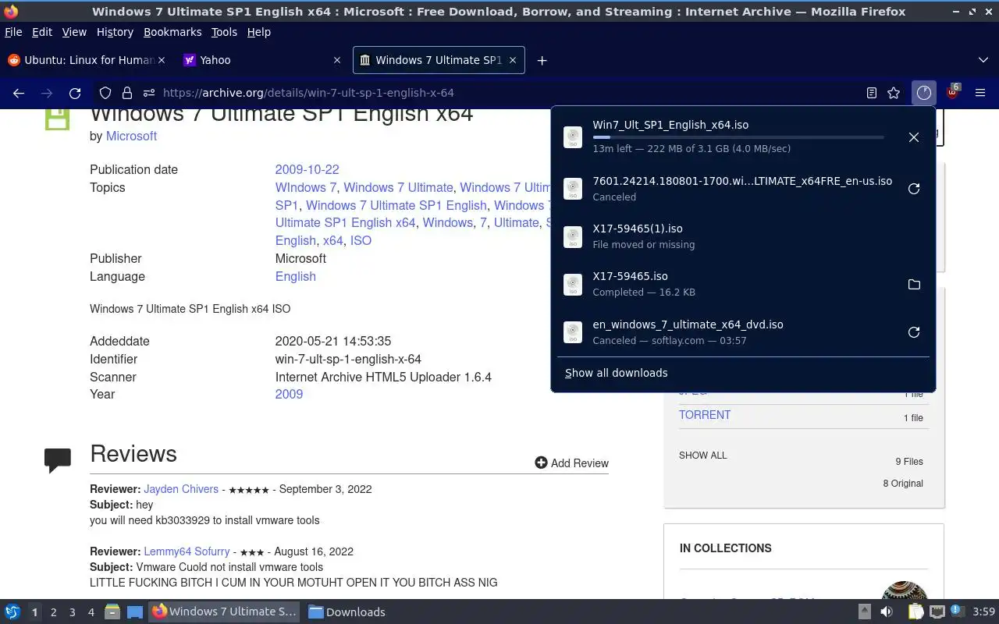The width and height of the screenshot is (999, 624).
Task: Retry the 7601.24214 ULTIMATE_x64FRE download
Action: [x=914, y=189]
